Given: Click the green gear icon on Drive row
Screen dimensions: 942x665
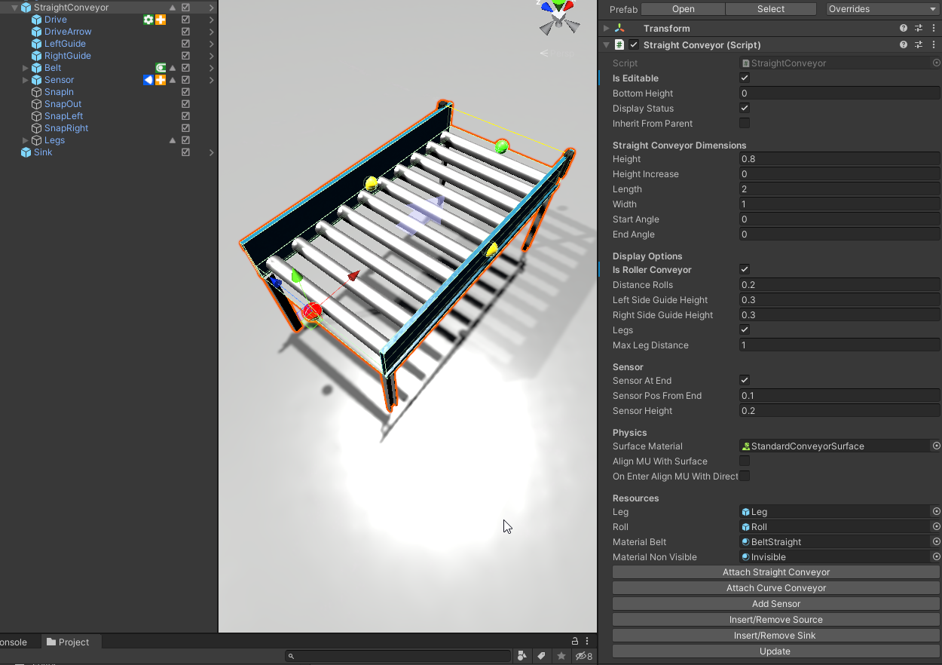Looking at the screenshot, I should click(x=148, y=20).
